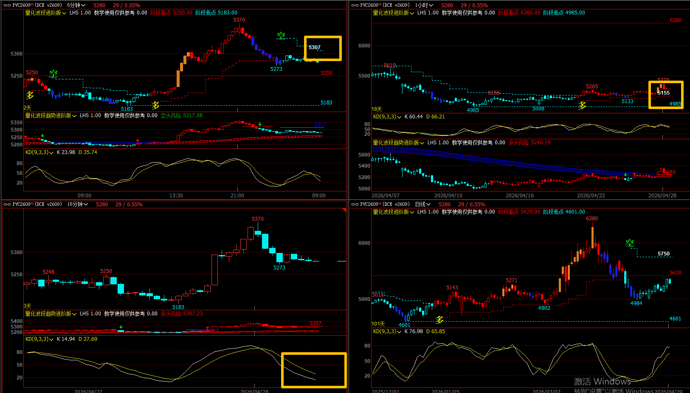Click the chain link icon in 15分钟 chart header
The image size is (690, 393).
point(7,205)
